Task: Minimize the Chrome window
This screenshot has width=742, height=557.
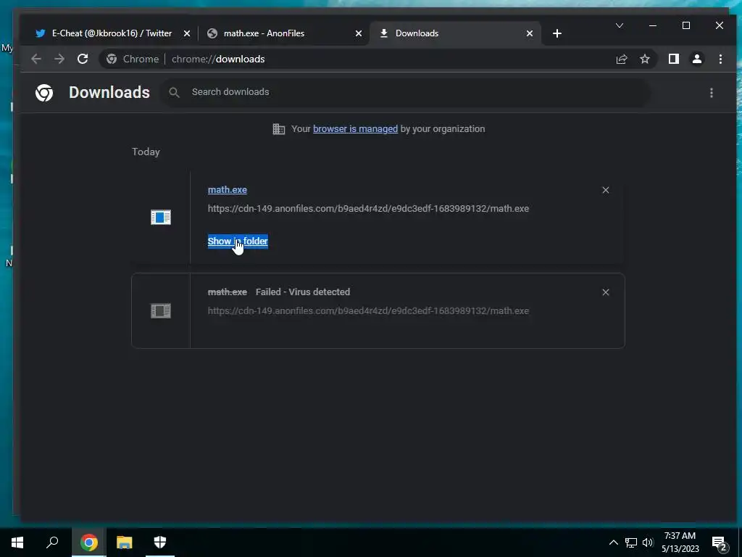Action: 653,25
